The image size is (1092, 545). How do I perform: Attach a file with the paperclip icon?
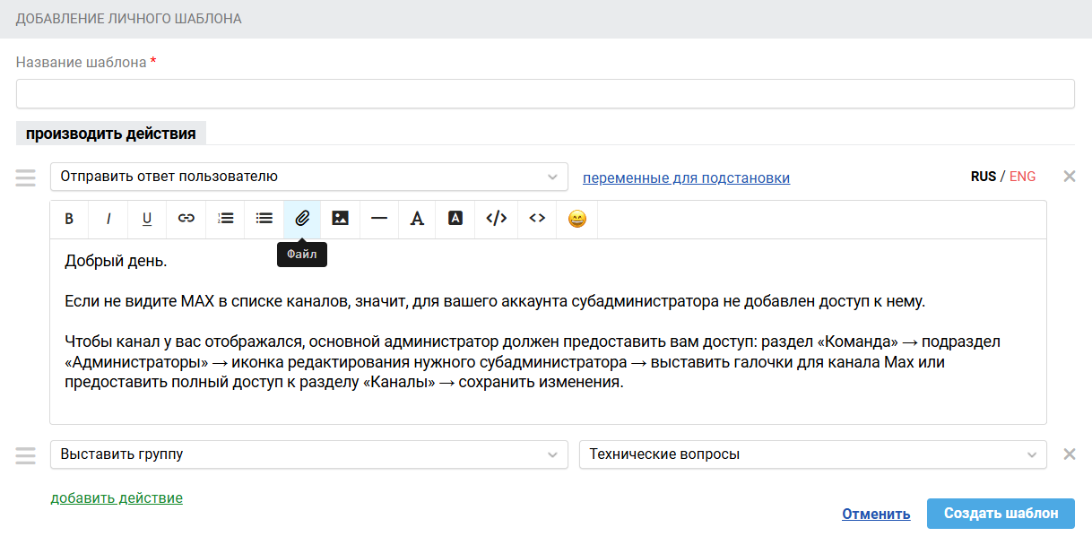click(302, 219)
